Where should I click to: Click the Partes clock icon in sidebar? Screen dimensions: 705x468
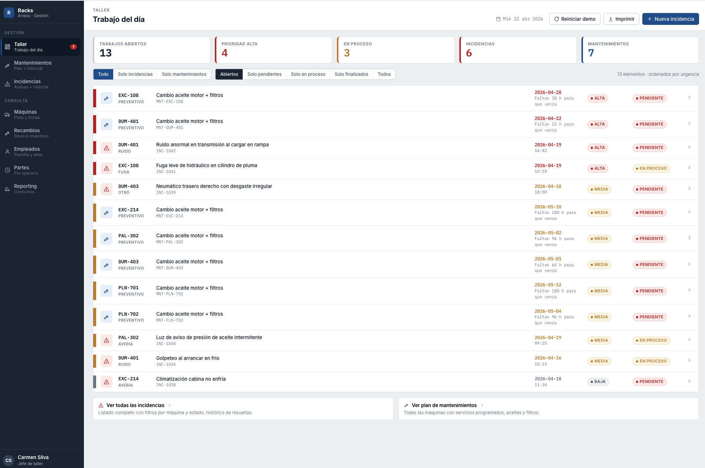tap(7, 170)
